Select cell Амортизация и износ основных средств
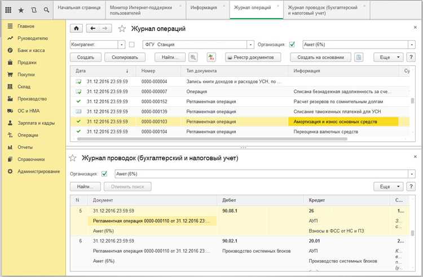The width and height of the screenshot is (423, 277). pos(343,122)
